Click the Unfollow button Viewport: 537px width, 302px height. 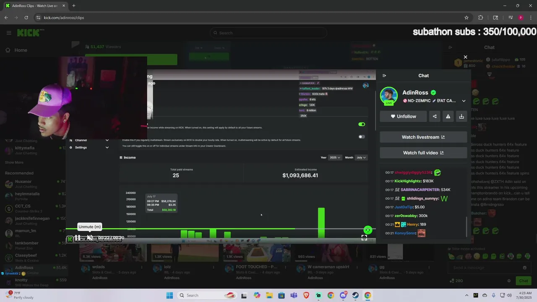coord(403,117)
